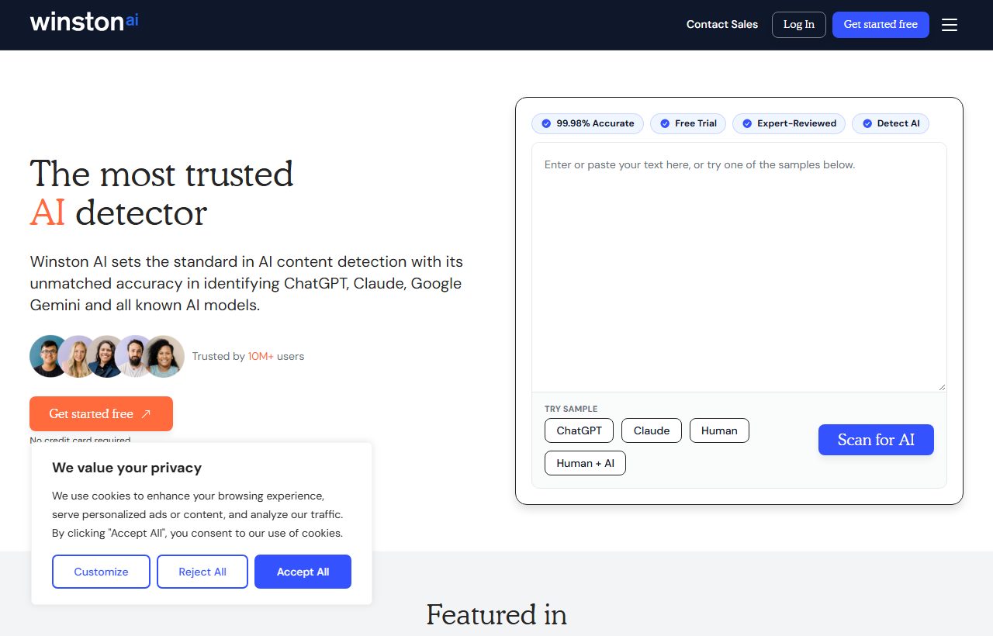Load the Claude sample text
Image resolution: width=993 pixels, height=636 pixels.
point(652,430)
